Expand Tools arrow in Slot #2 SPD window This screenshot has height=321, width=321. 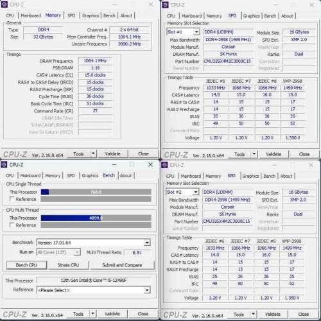[253, 314]
